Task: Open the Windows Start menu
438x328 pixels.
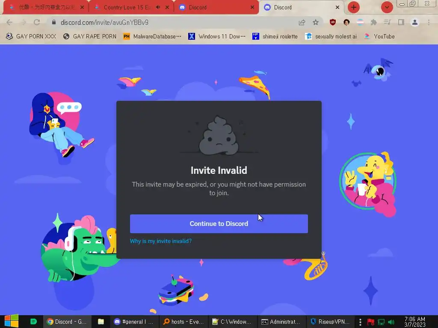Action: click(x=12, y=321)
